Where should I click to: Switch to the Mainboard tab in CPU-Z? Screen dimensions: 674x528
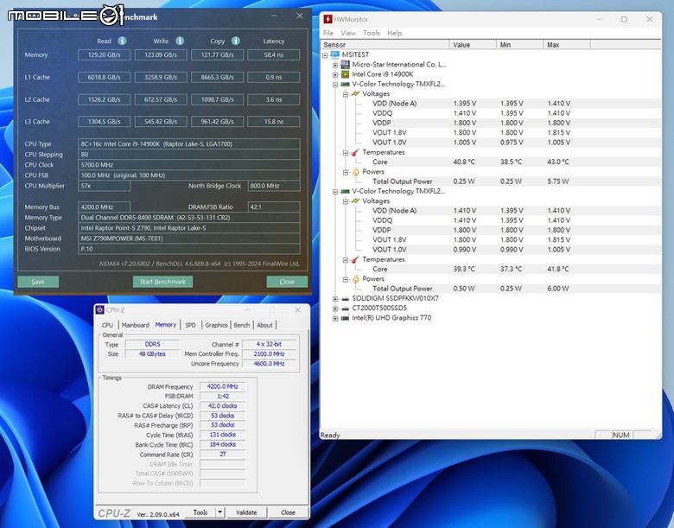[135, 325]
